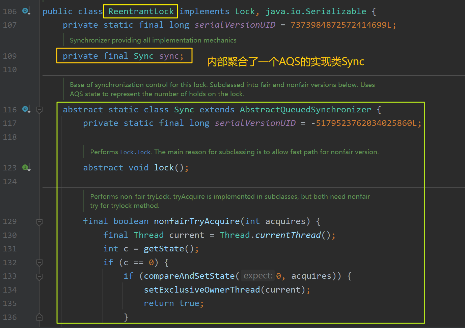The height and width of the screenshot is (328, 465).
Task: Click the Sync type on line 109
Action: [x=143, y=56]
